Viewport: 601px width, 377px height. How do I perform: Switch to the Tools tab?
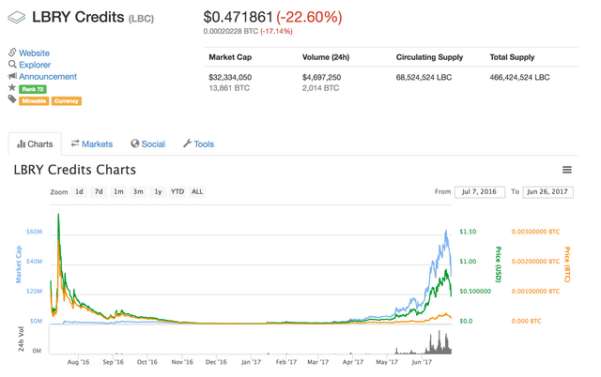198,143
